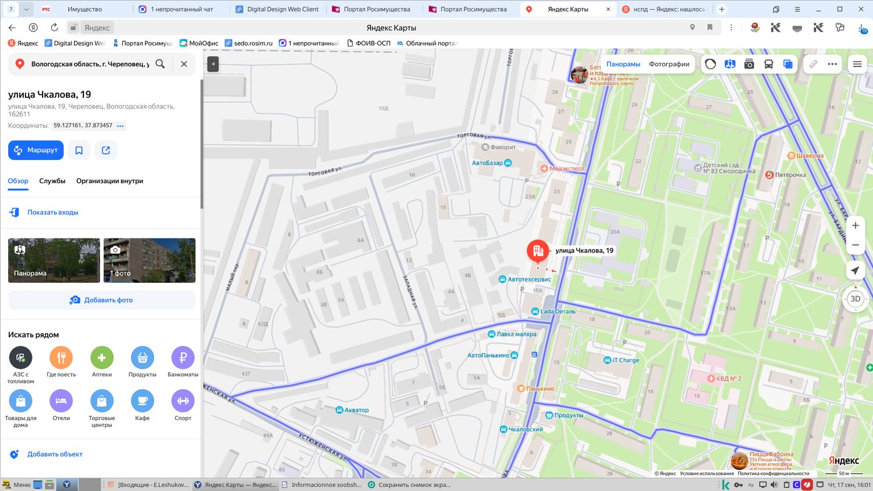The width and height of the screenshot is (873, 491).
Task: Toggle 3D map view
Action: click(855, 299)
